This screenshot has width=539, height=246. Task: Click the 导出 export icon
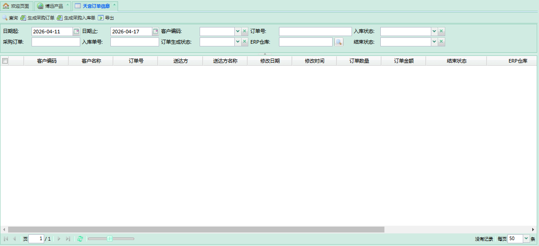[x=101, y=18]
